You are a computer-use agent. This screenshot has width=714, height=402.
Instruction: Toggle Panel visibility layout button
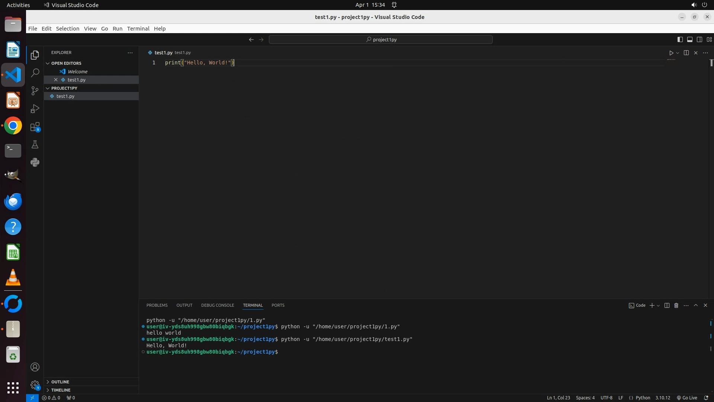click(689, 39)
